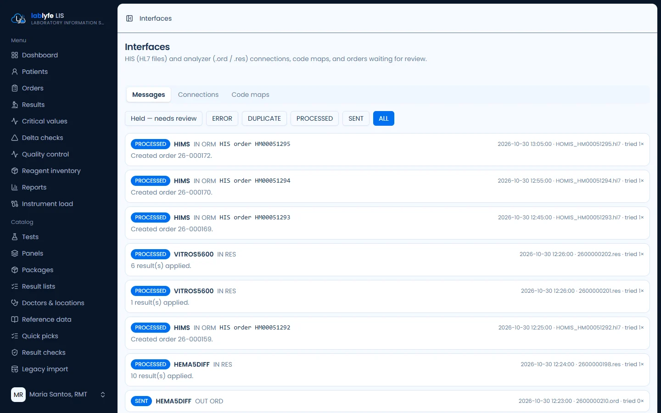The height and width of the screenshot is (413, 661).
Task: Open Quick picks in sidebar
Action: click(x=59, y=336)
